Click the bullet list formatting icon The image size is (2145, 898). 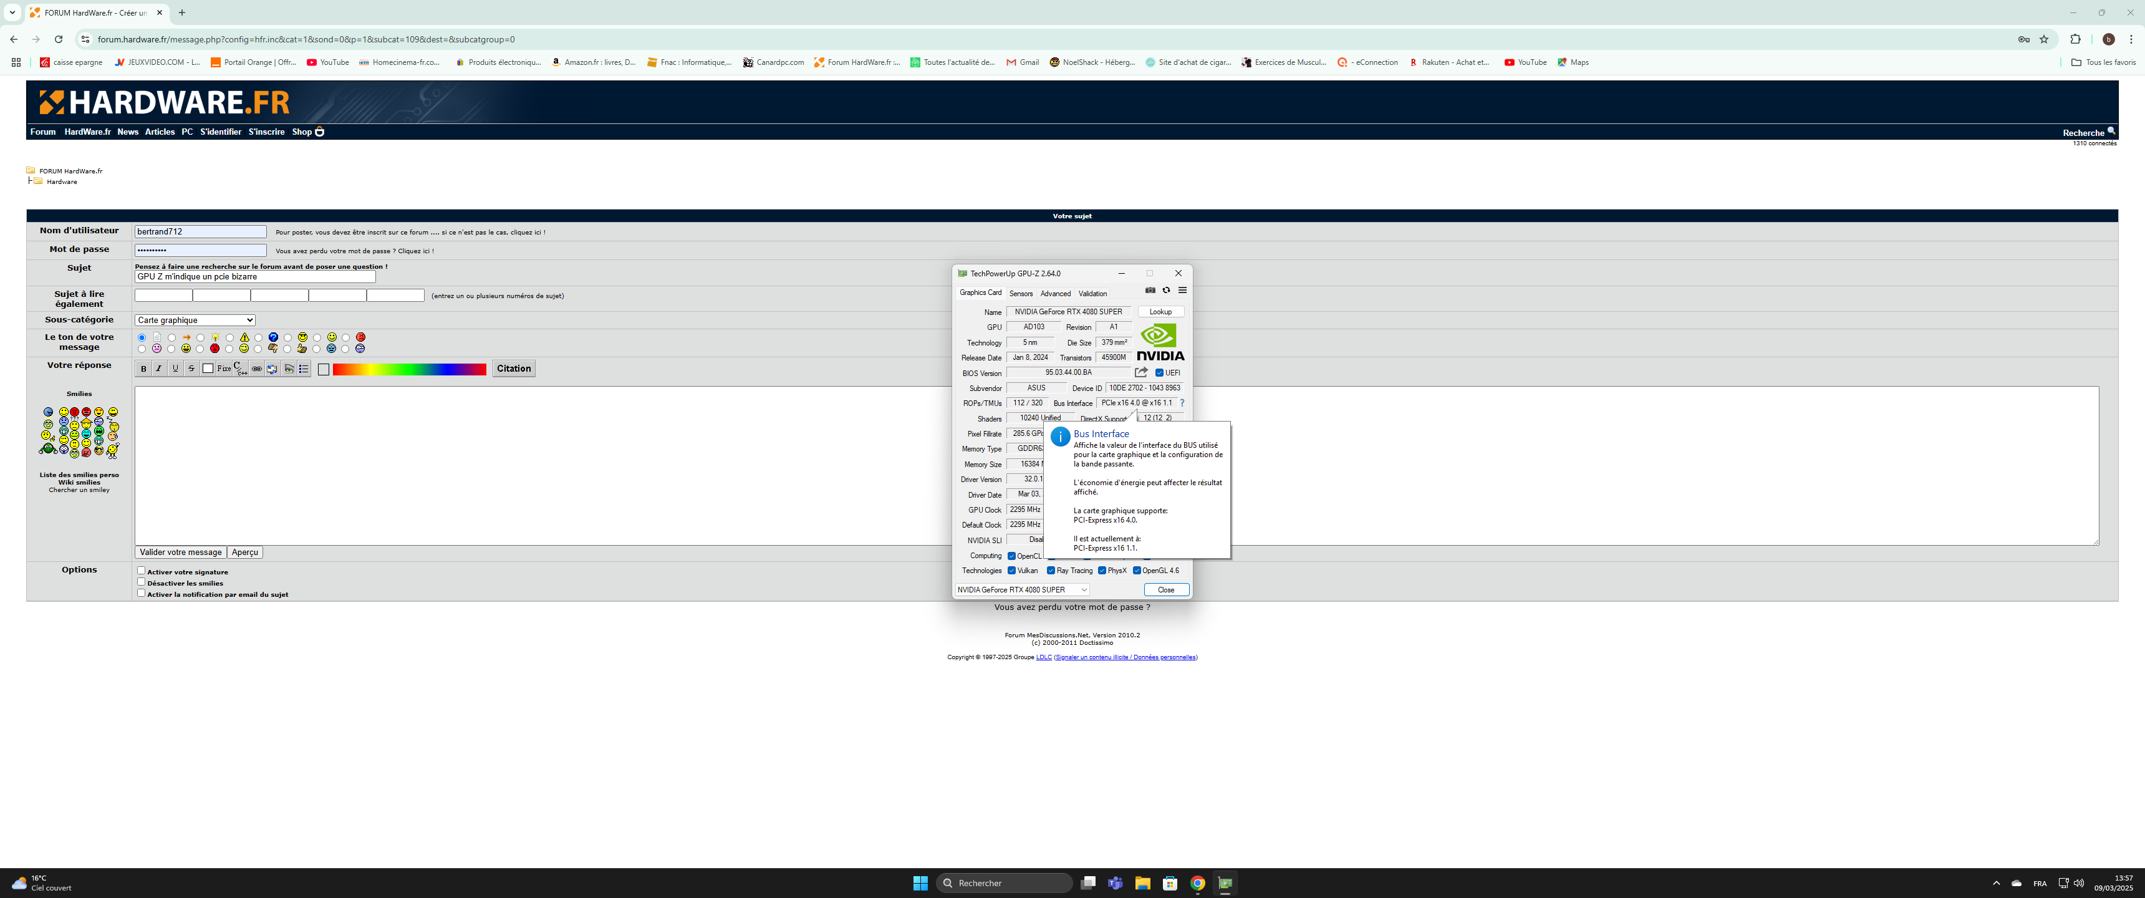coord(304,369)
